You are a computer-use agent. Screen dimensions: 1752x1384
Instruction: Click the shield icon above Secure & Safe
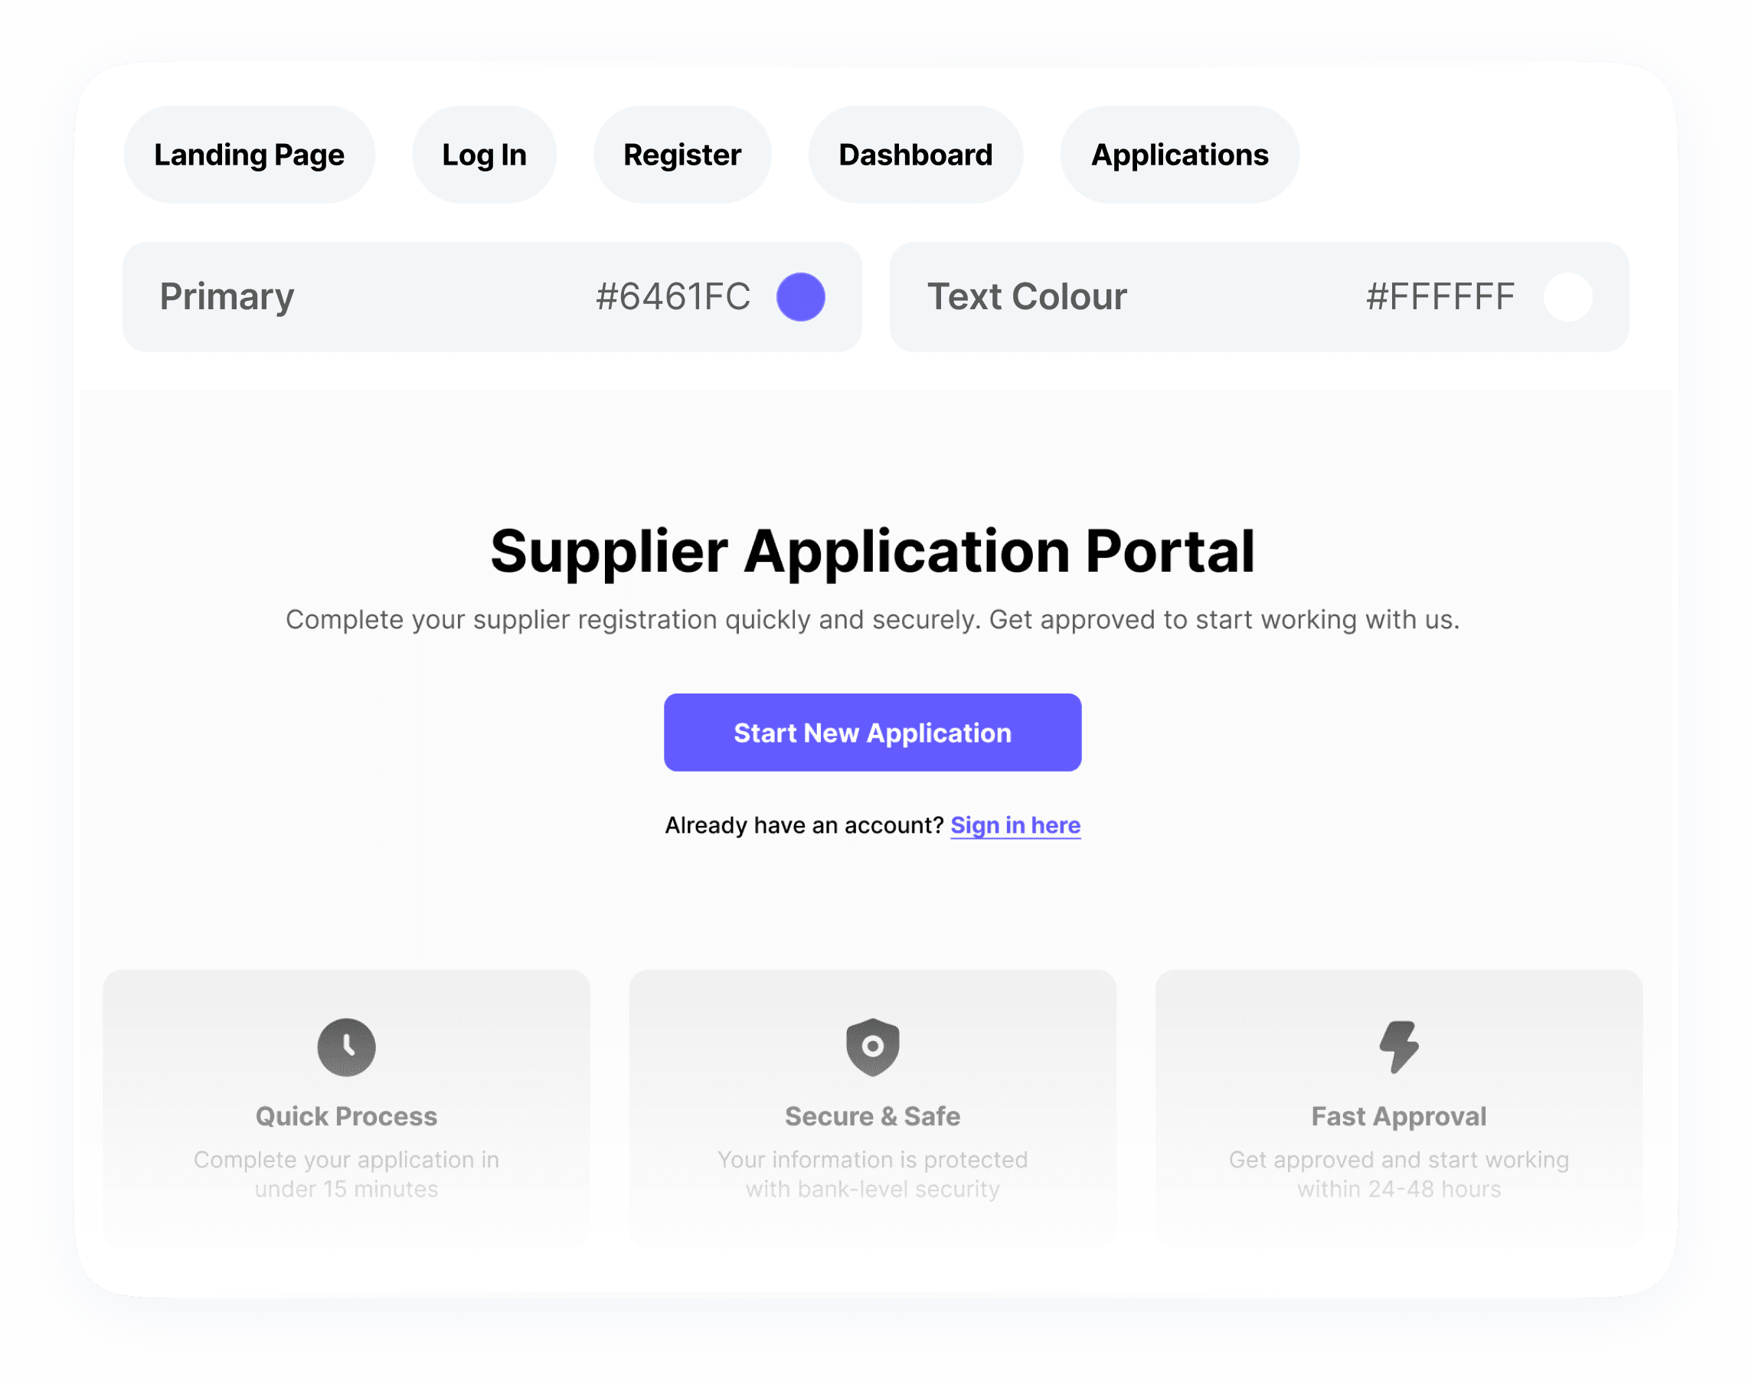pos(872,1046)
